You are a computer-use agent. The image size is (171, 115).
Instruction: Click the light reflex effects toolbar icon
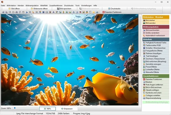tap(70, 12)
